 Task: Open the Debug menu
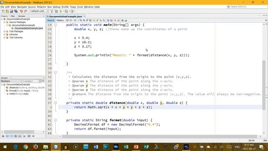pos(57,7)
